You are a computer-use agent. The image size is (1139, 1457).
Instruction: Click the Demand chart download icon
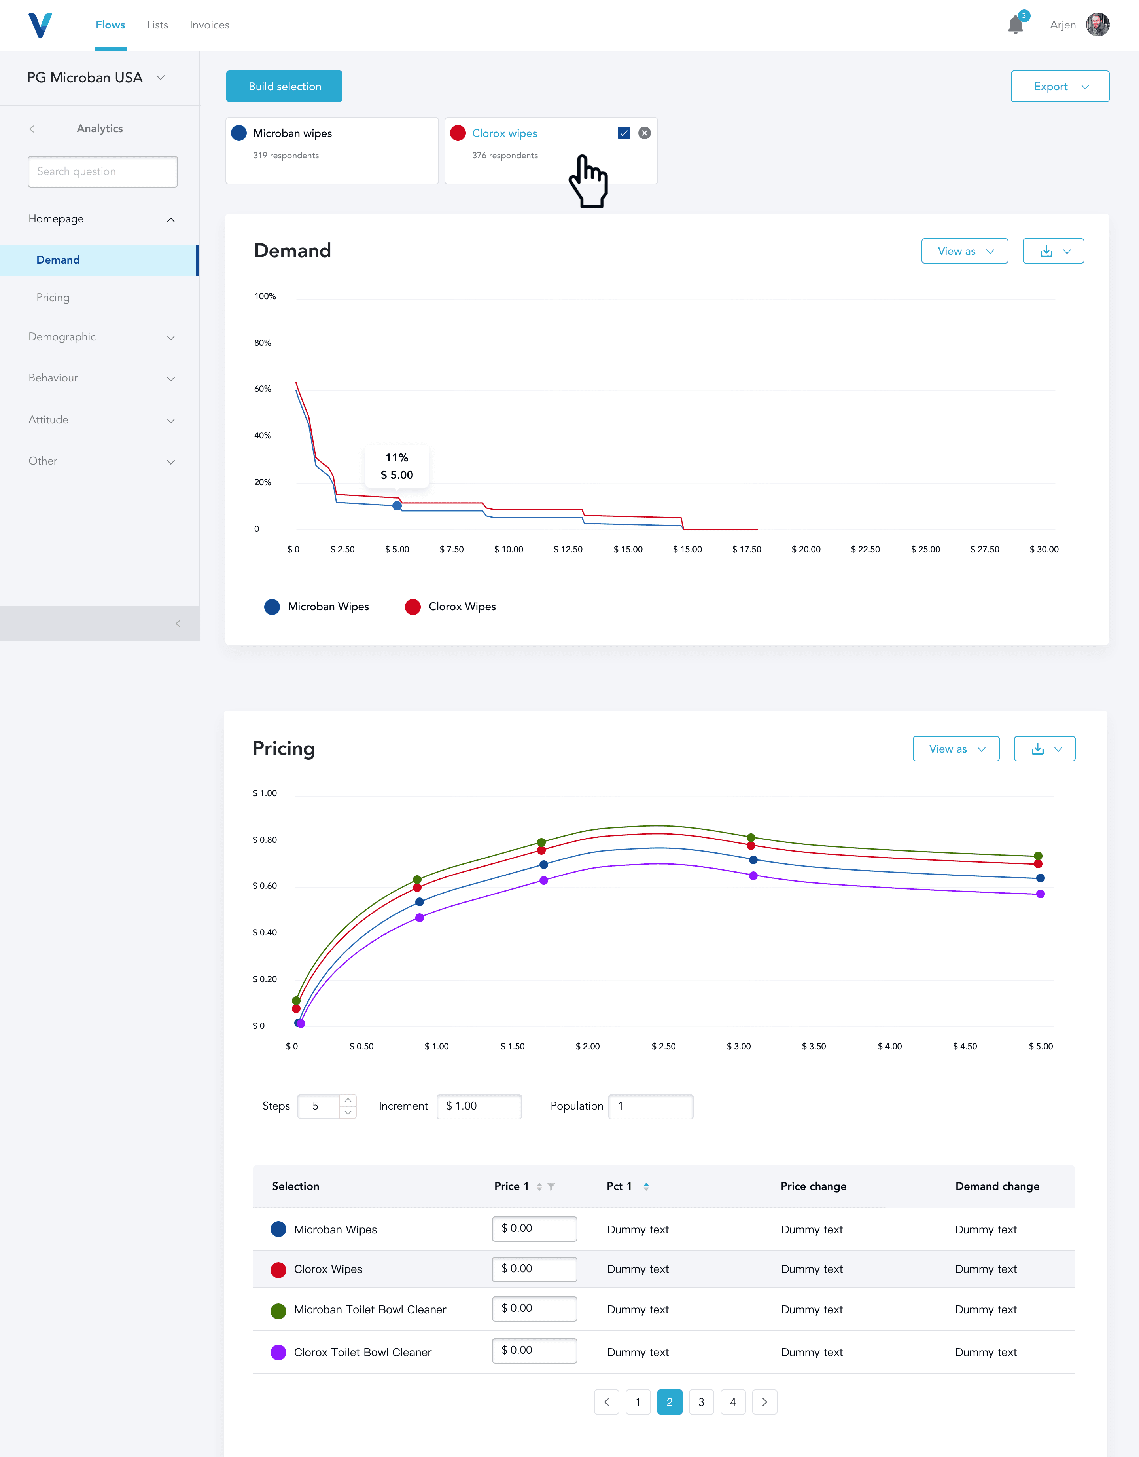pyautogui.click(x=1046, y=251)
